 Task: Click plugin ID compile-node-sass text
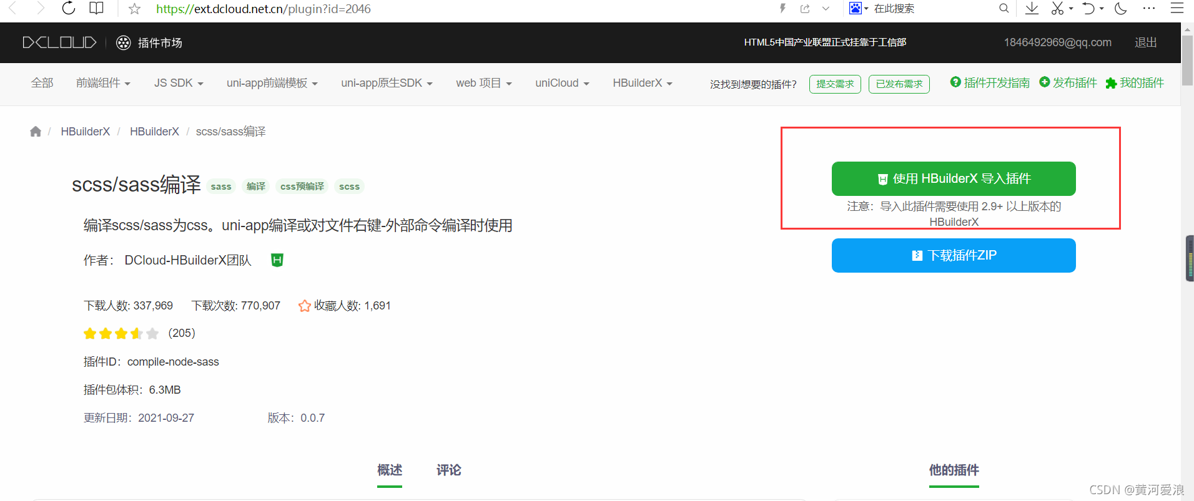(173, 362)
